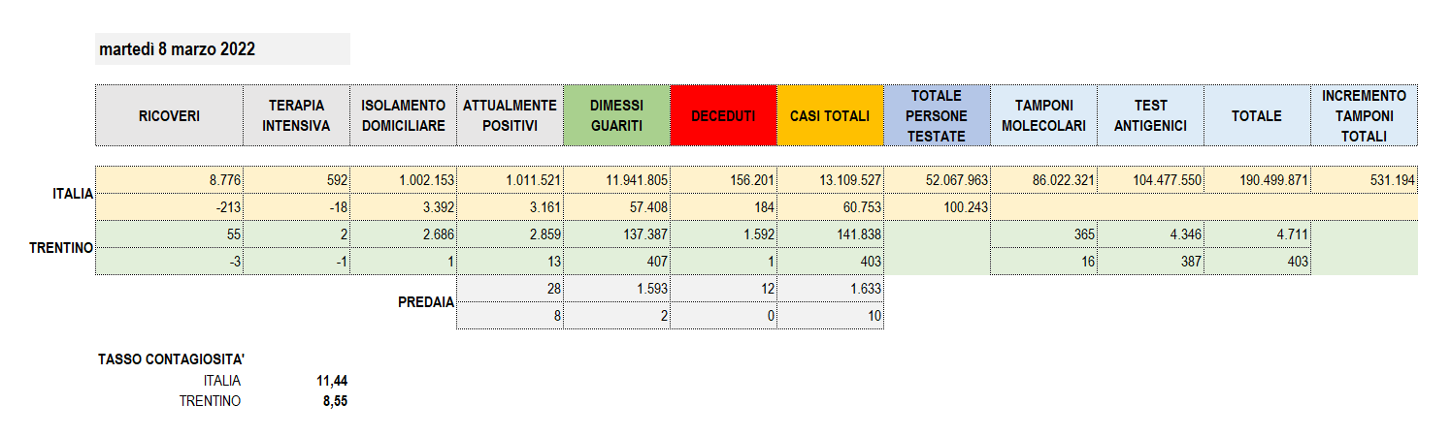This screenshot has width=1451, height=436.
Task: Select the TERAPIA INTENSIVA header cell
Action: click(296, 115)
